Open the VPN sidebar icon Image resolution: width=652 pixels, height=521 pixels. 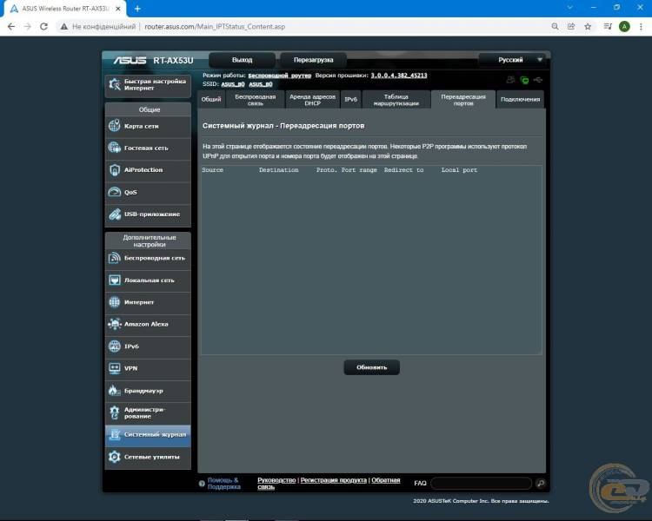coord(115,368)
